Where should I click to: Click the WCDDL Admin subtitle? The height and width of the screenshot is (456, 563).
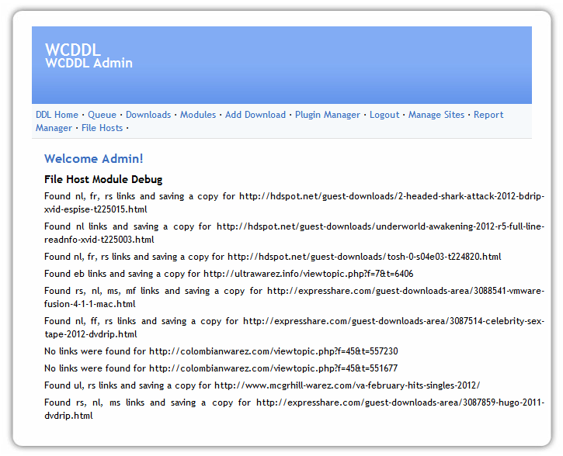click(89, 63)
